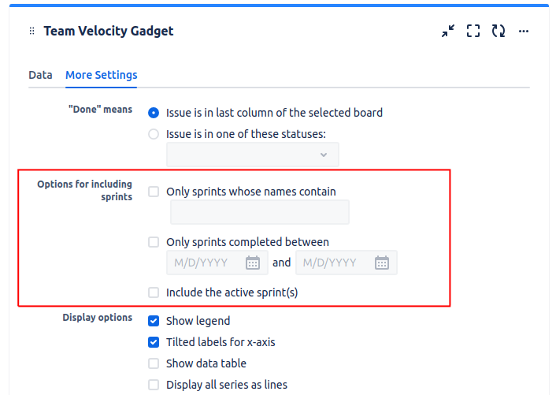The image size is (556, 395).
Task: Select the More Settings tab
Action: (x=101, y=75)
